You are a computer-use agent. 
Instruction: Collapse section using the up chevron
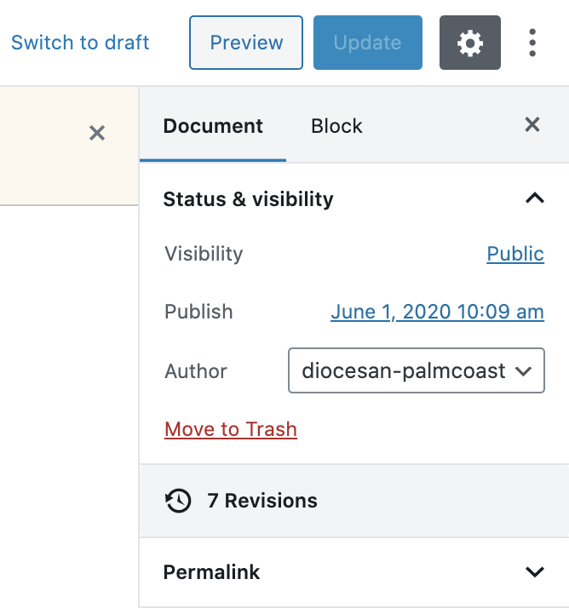pos(534,198)
